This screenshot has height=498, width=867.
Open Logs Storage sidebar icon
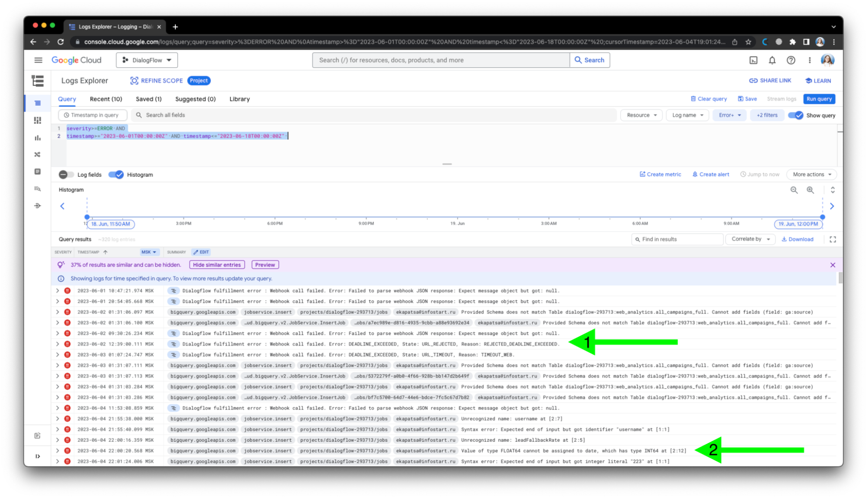pyautogui.click(x=38, y=172)
